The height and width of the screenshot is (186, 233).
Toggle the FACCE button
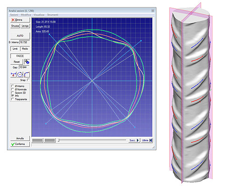[20, 56]
